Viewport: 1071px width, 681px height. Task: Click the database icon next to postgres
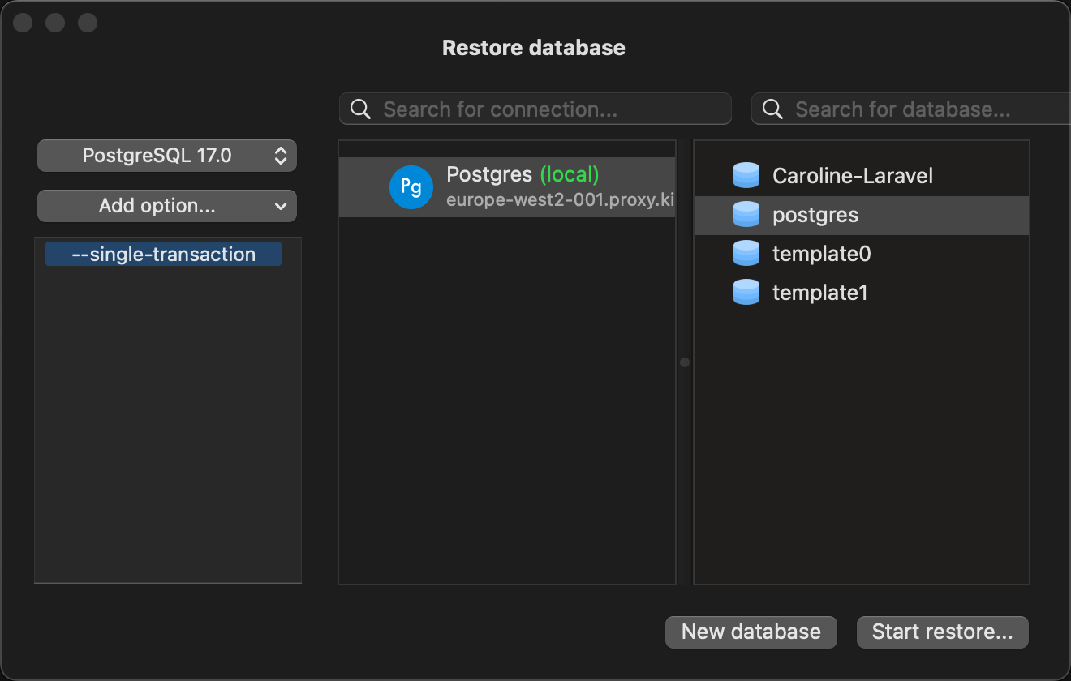point(746,214)
